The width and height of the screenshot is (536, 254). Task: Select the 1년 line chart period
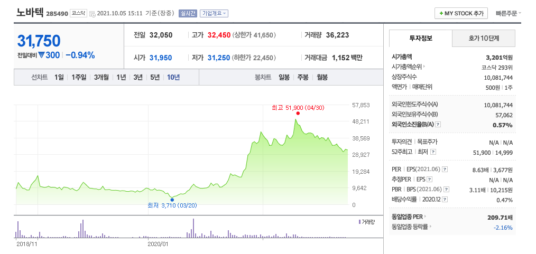click(x=121, y=78)
